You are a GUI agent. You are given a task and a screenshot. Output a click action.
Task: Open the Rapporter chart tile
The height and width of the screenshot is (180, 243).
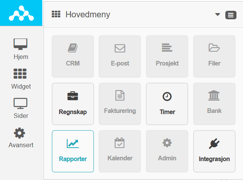coord(73,151)
